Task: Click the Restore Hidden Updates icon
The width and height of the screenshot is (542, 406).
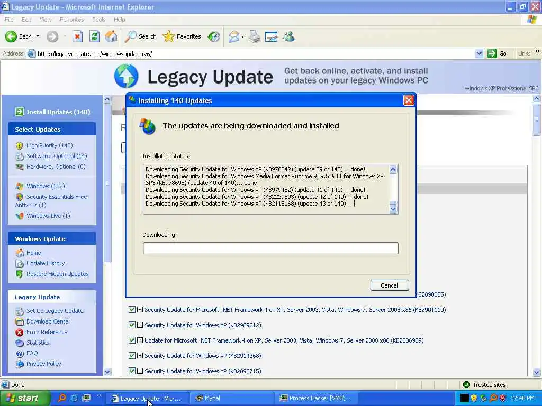Action: tap(20, 274)
